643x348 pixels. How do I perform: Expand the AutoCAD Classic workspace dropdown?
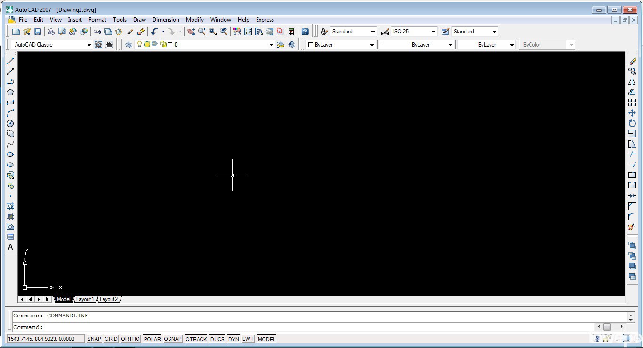tap(88, 45)
